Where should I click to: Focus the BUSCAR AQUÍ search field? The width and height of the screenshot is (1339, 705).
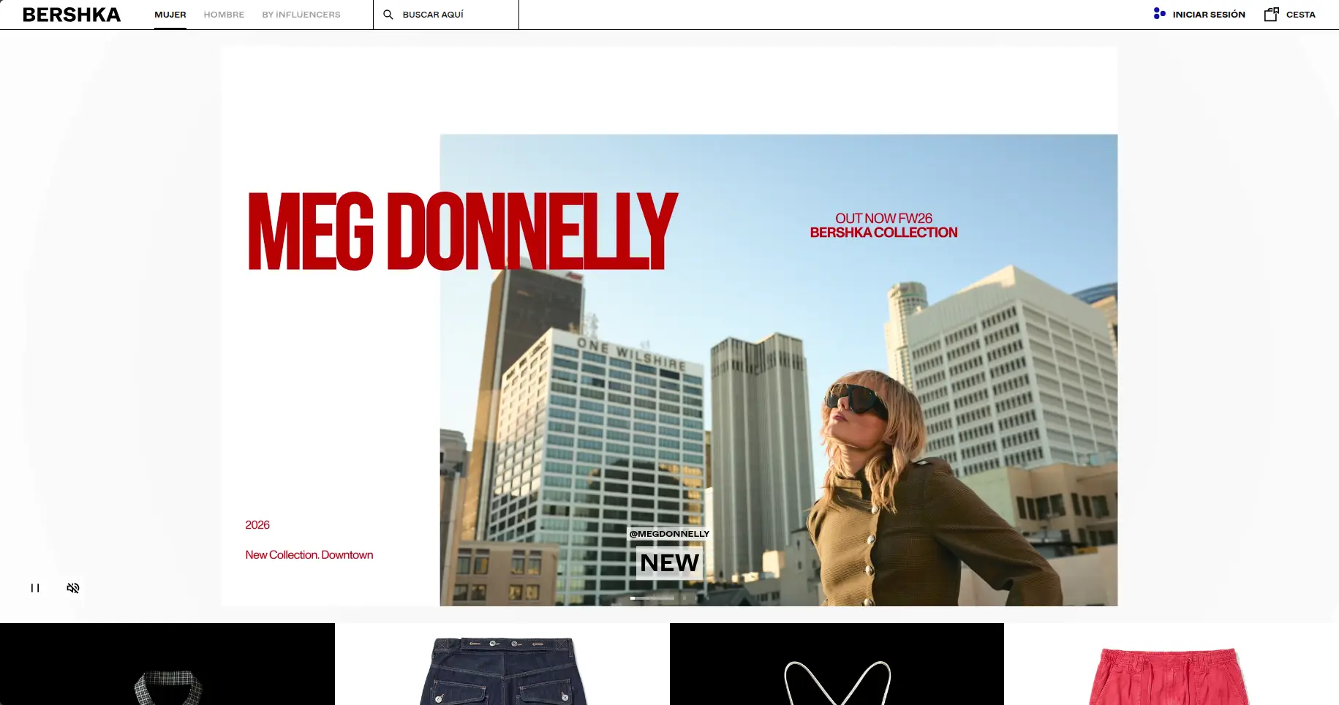click(x=446, y=15)
